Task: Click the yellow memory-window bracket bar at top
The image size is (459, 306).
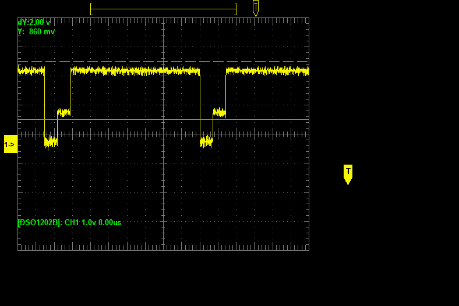Action: click(x=163, y=9)
